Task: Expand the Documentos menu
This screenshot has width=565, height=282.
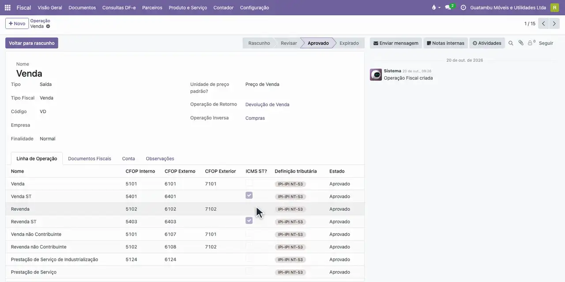Action: click(82, 7)
